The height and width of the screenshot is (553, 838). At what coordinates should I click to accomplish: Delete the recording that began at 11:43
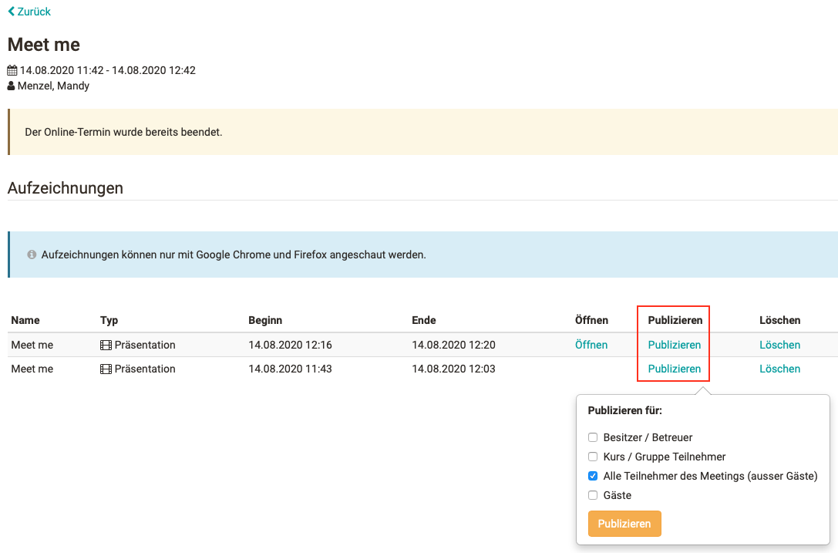[779, 369]
